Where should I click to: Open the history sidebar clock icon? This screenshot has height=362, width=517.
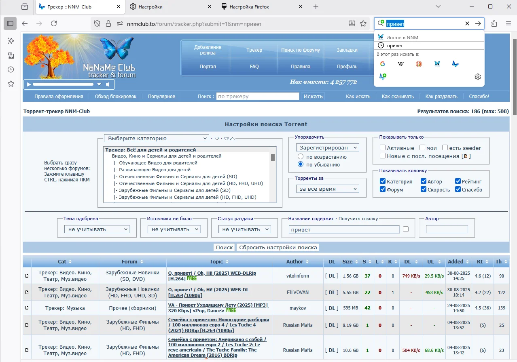coord(11,69)
